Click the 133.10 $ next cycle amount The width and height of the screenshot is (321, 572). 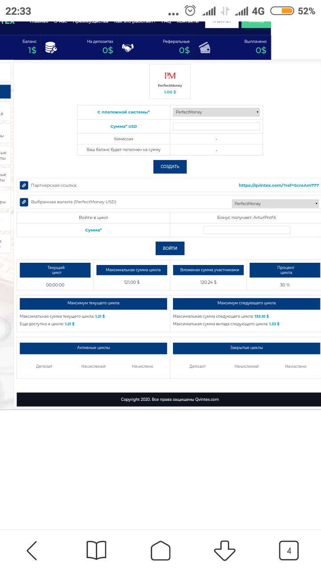(x=262, y=316)
